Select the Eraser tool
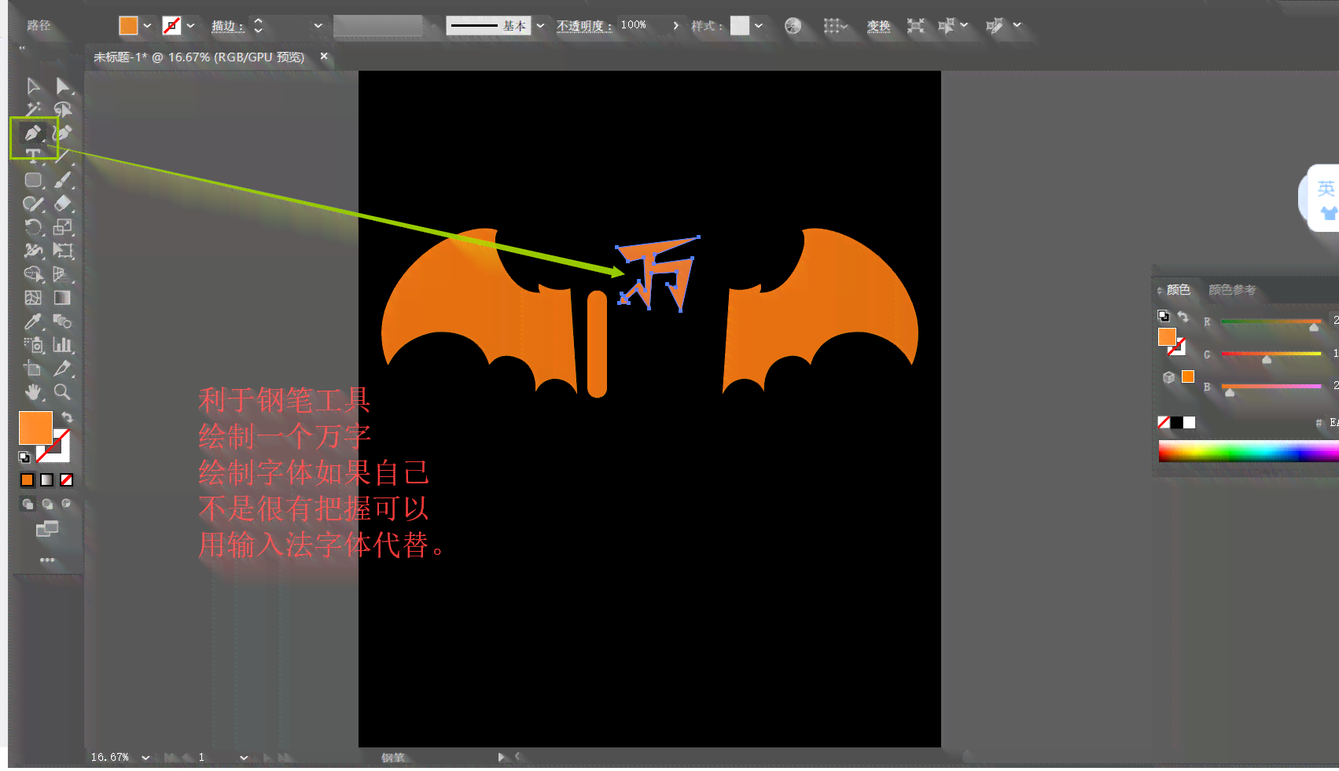The width and height of the screenshot is (1339, 771). pyautogui.click(x=63, y=204)
